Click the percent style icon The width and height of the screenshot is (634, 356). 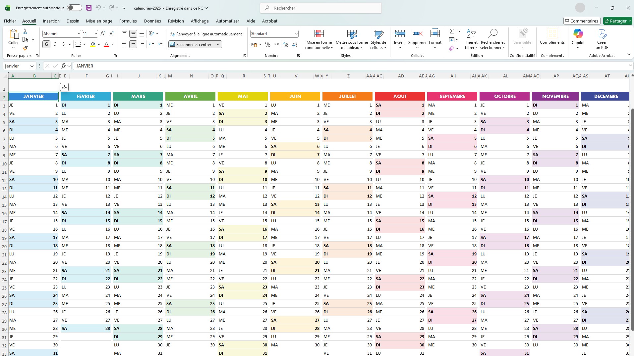pos(267,44)
